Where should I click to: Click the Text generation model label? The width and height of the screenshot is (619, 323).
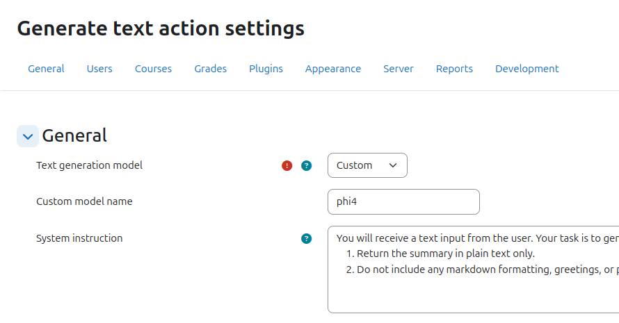89,165
